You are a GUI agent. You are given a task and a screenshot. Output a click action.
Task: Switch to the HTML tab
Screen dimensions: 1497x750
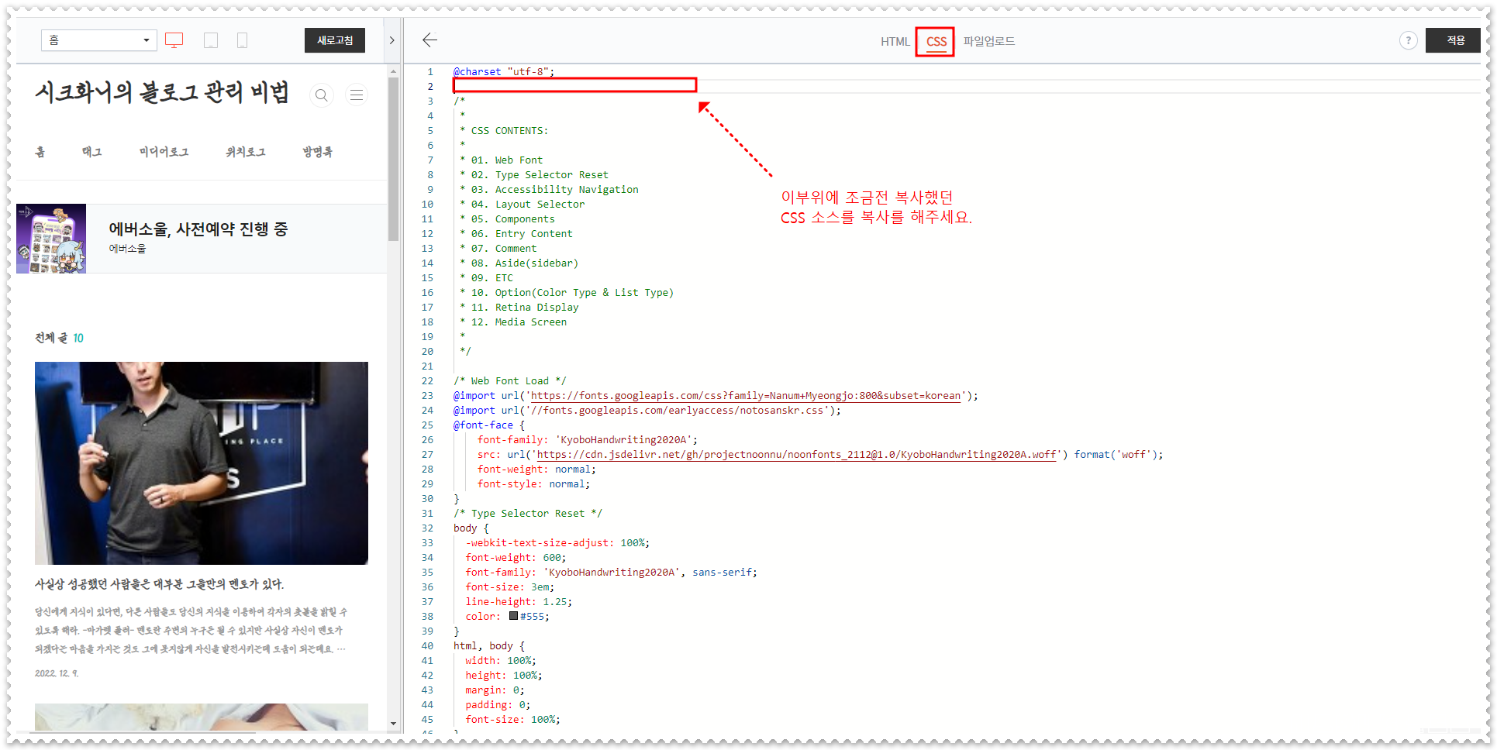pyautogui.click(x=895, y=42)
